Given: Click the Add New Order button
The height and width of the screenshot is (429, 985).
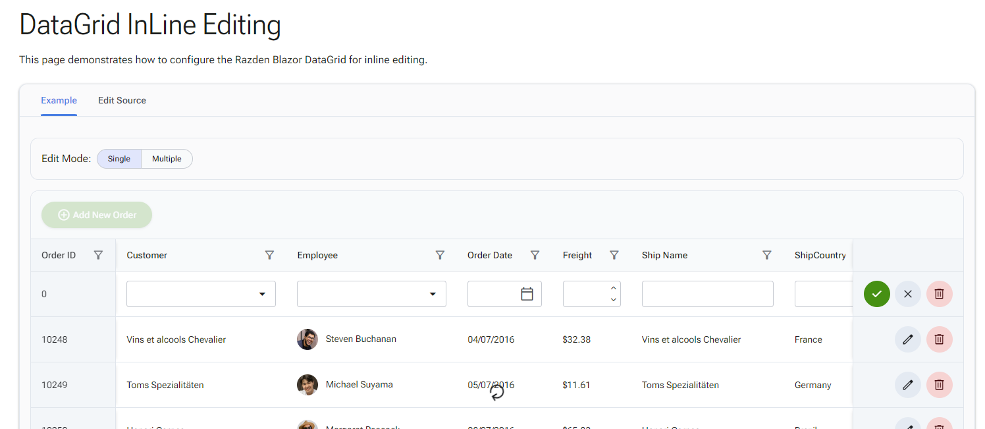Looking at the screenshot, I should (96, 215).
